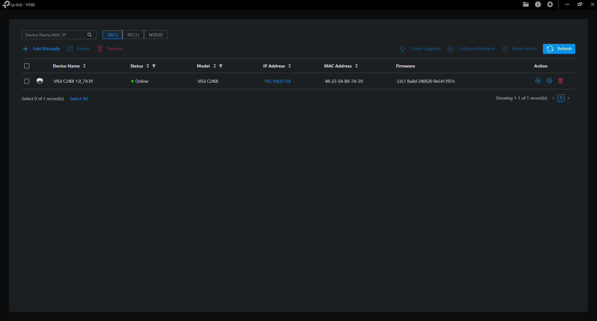Open settings gear in title bar

click(x=550, y=4)
